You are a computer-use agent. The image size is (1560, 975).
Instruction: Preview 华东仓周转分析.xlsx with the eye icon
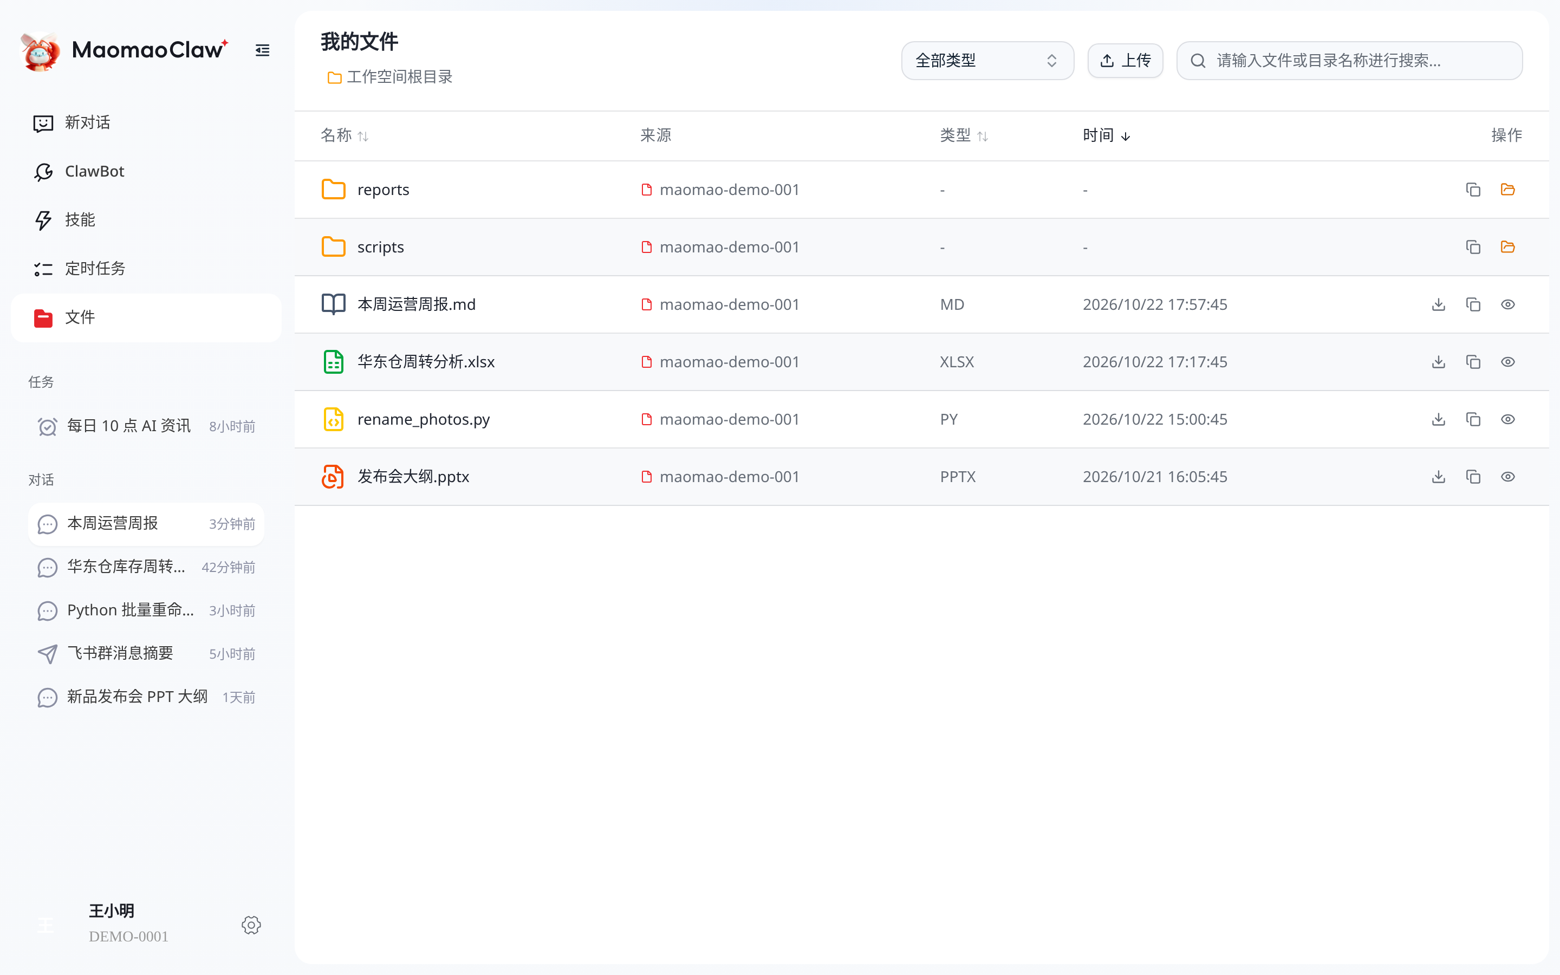[x=1508, y=362]
